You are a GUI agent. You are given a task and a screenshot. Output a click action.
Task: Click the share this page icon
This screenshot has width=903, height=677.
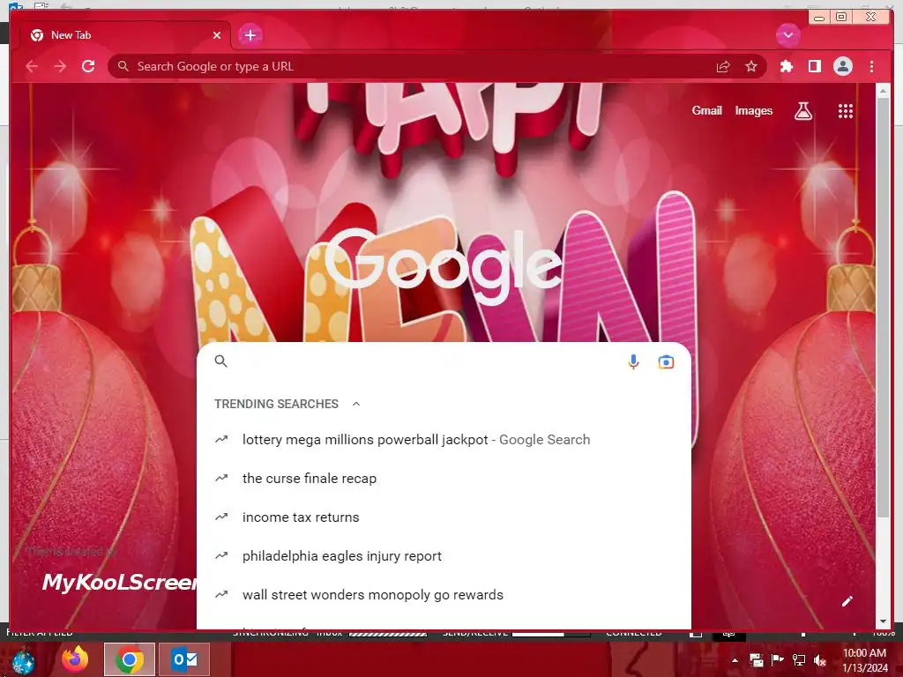[723, 67]
